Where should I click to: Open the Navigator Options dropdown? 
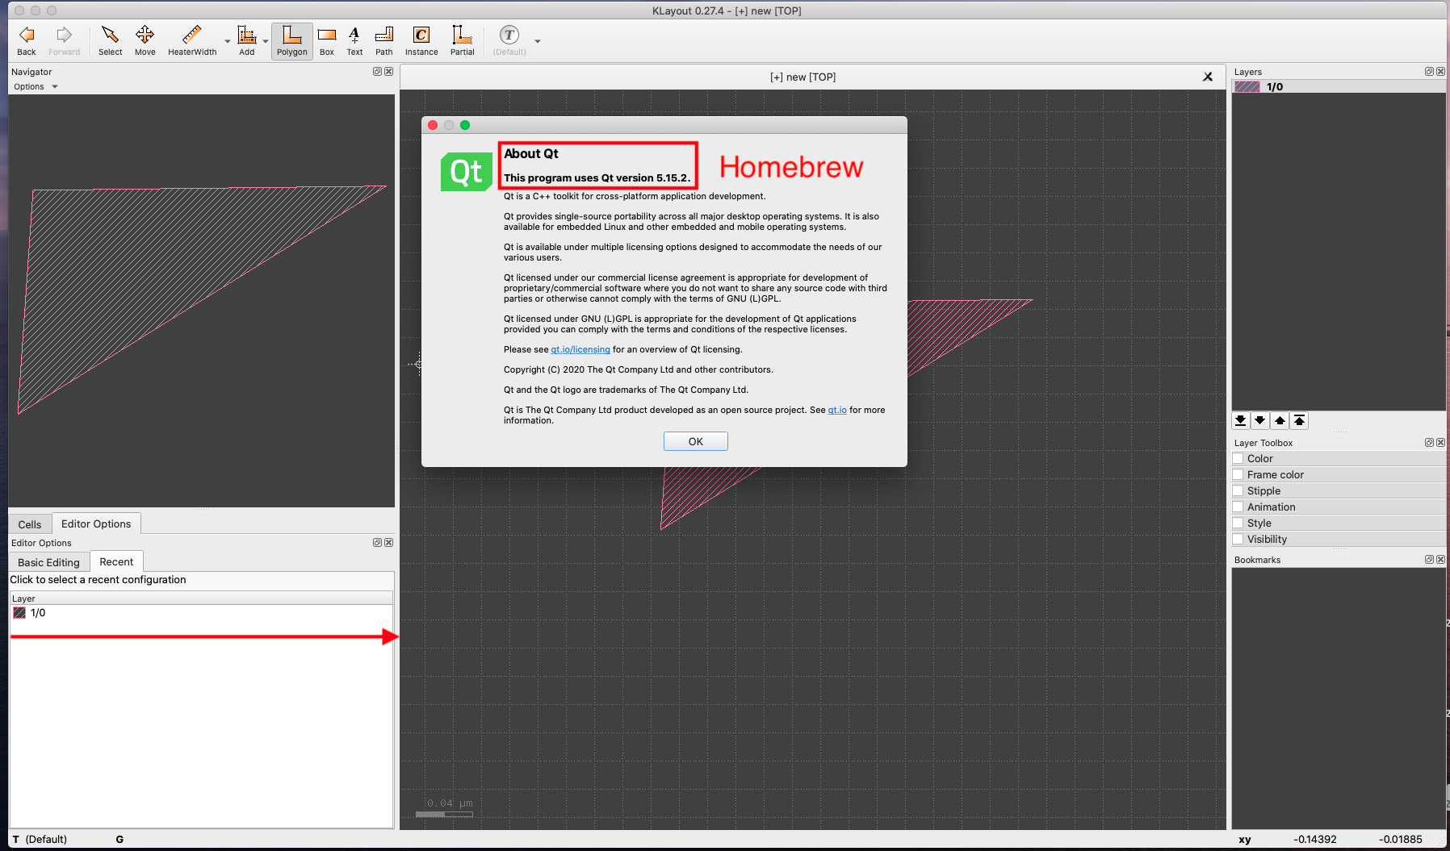tap(35, 86)
